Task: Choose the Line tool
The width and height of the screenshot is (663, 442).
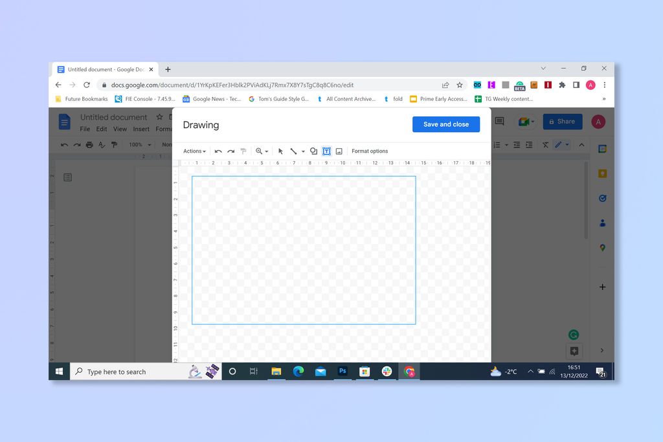Action: [x=295, y=151]
